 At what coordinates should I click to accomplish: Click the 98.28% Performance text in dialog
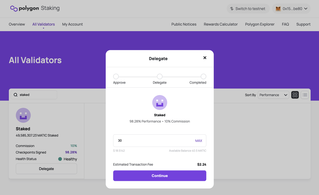[145, 122]
